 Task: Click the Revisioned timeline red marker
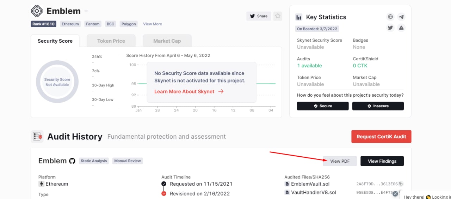[x=164, y=193]
